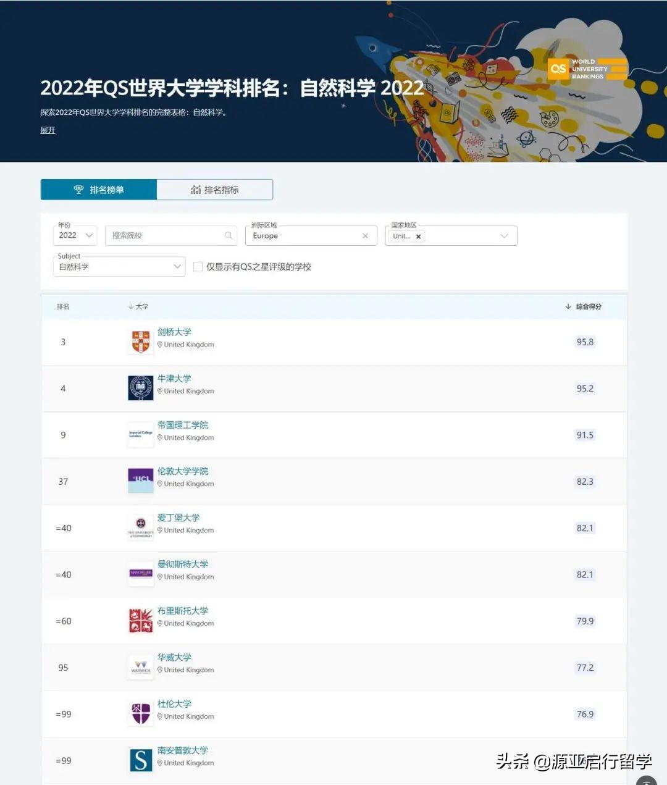Image resolution: width=667 pixels, height=785 pixels.
Task: Click the 展开 link under the page title
Action: (x=47, y=130)
